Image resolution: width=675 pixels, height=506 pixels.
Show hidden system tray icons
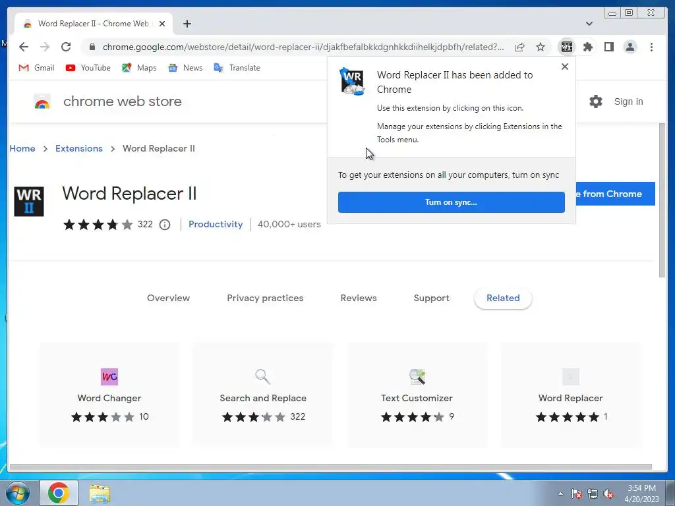560,493
